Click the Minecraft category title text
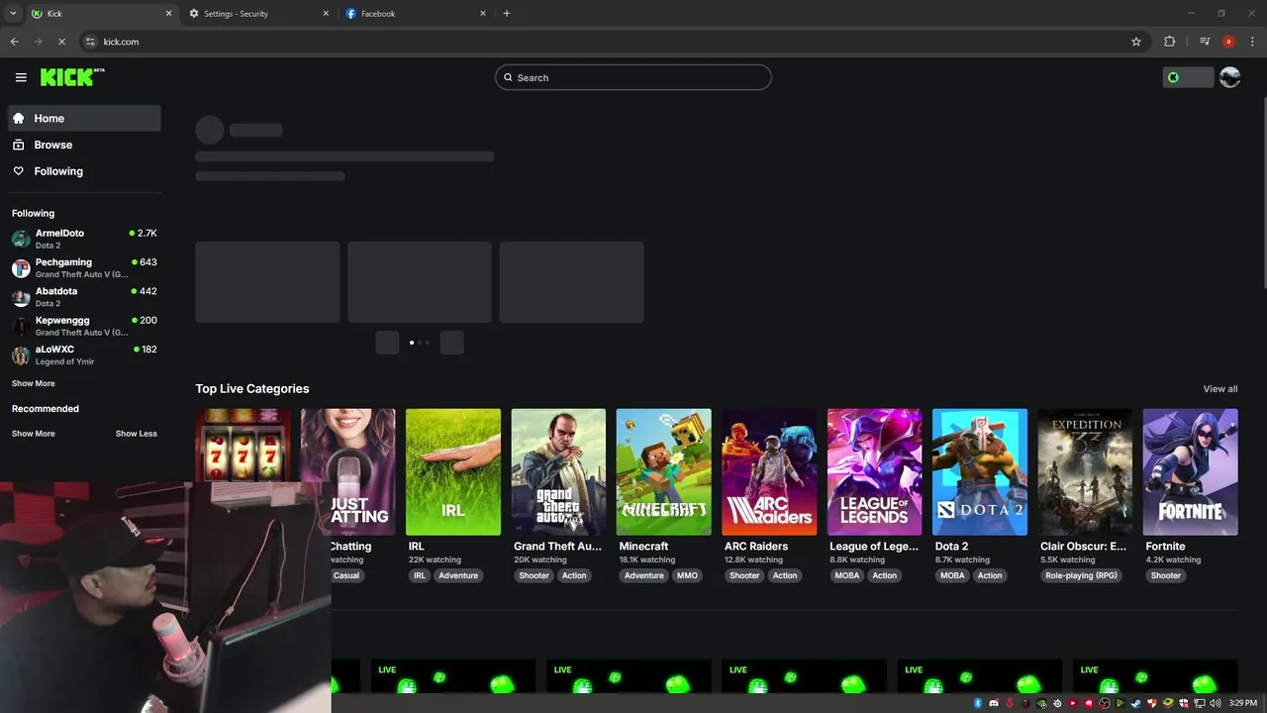 point(643,547)
